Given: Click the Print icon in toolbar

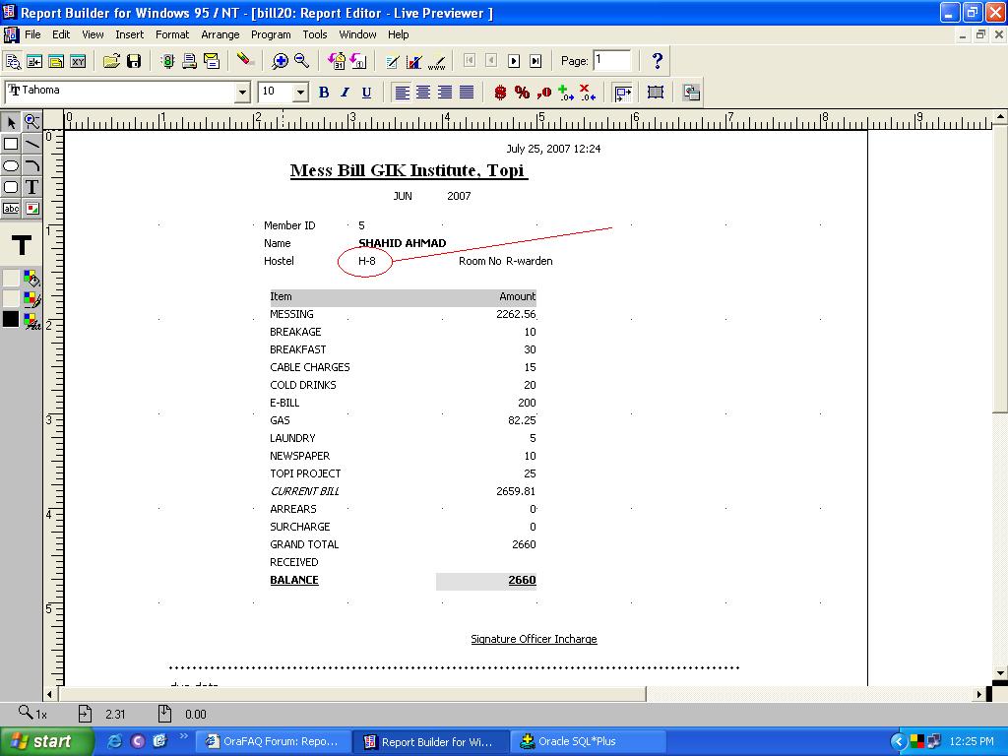Looking at the screenshot, I should click(189, 61).
